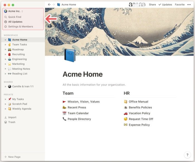Viewport: 195px width, 162px height.
Task: Click the Import icon in sidebar
Action: pos(6,117)
